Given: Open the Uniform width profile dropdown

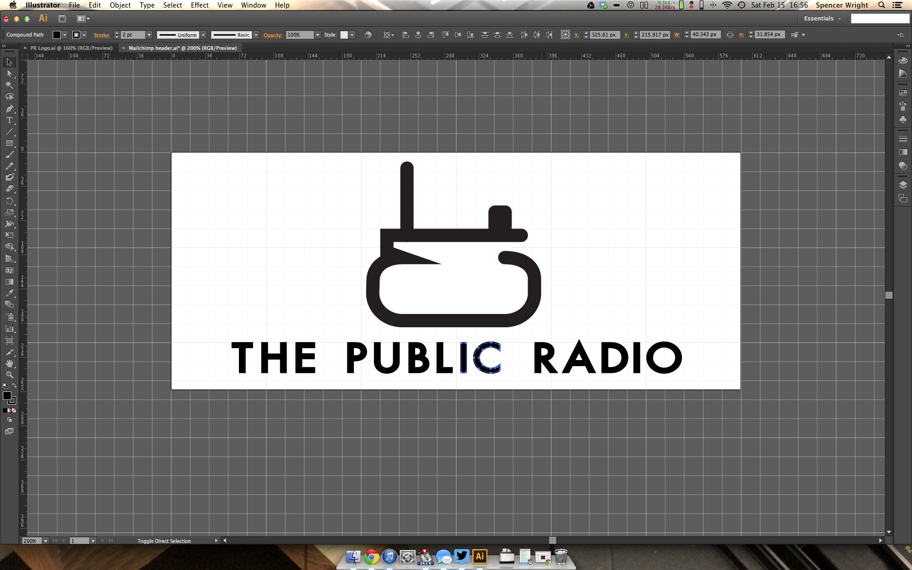Looking at the screenshot, I should [203, 35].
